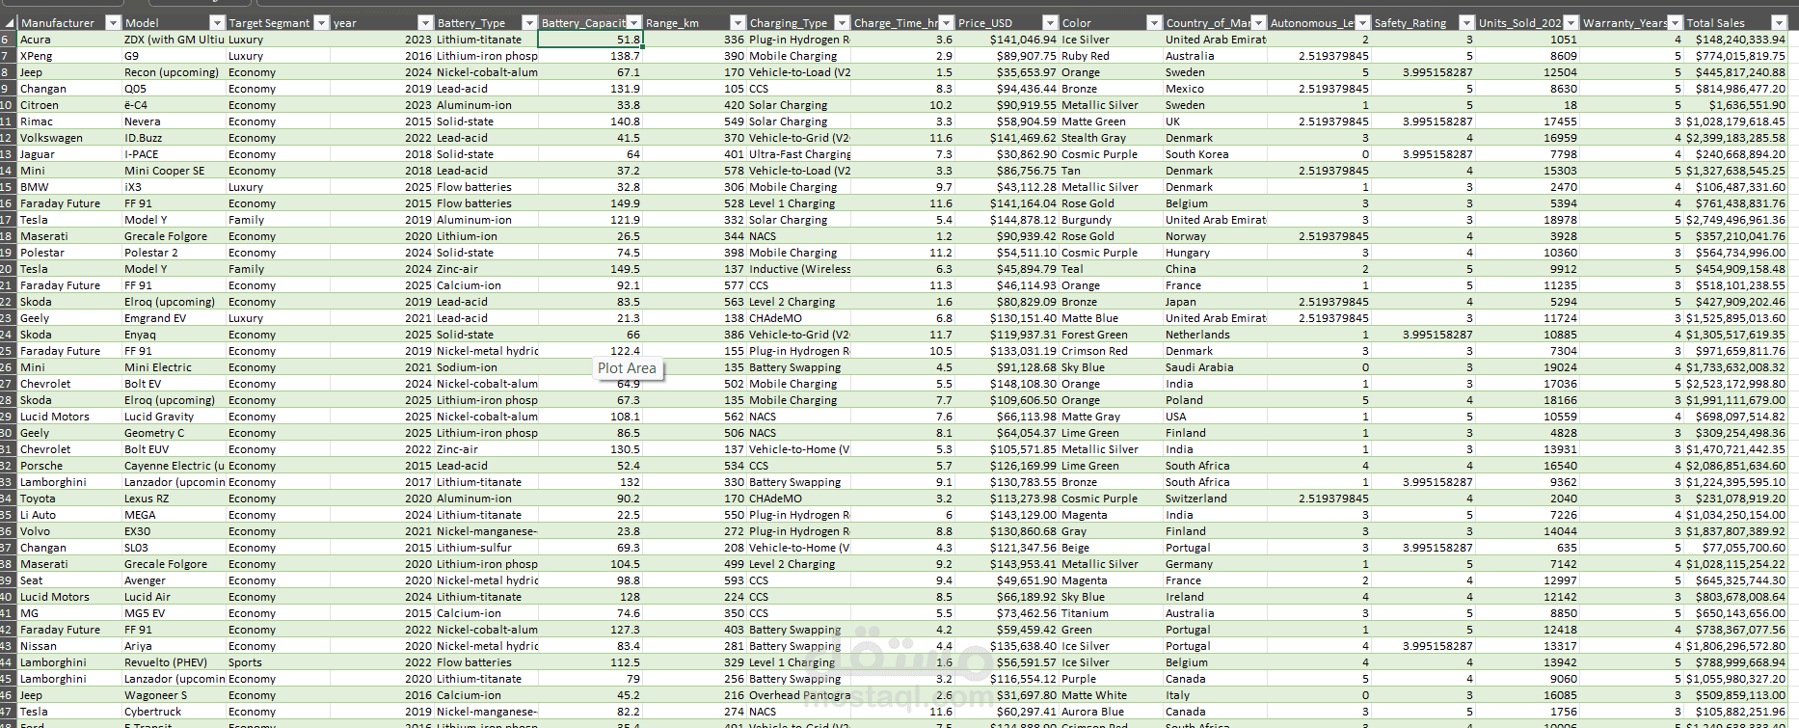Open the Units_Sold_202 filter dropdown
This screenshot has height=728, width=1799.
(x=1571, y=22)
